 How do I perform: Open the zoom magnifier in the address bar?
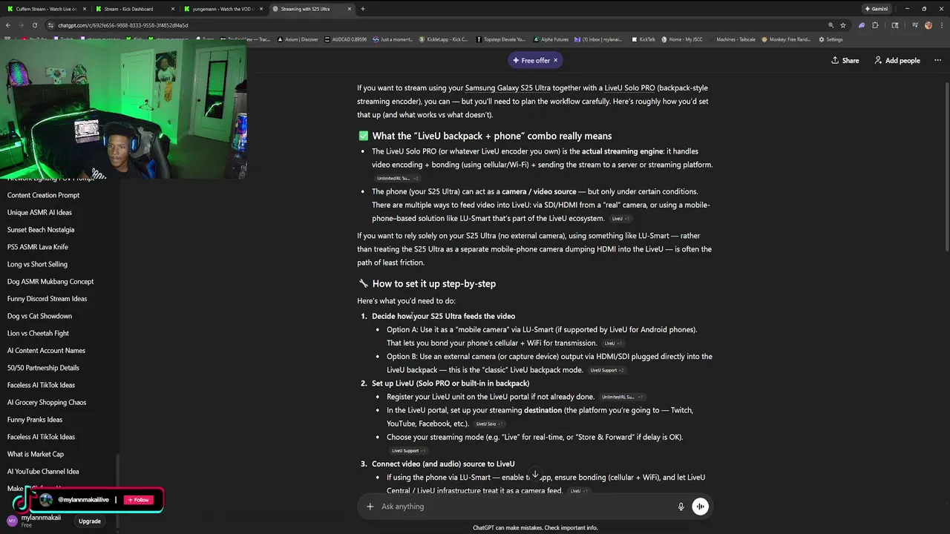coord(831,25)
